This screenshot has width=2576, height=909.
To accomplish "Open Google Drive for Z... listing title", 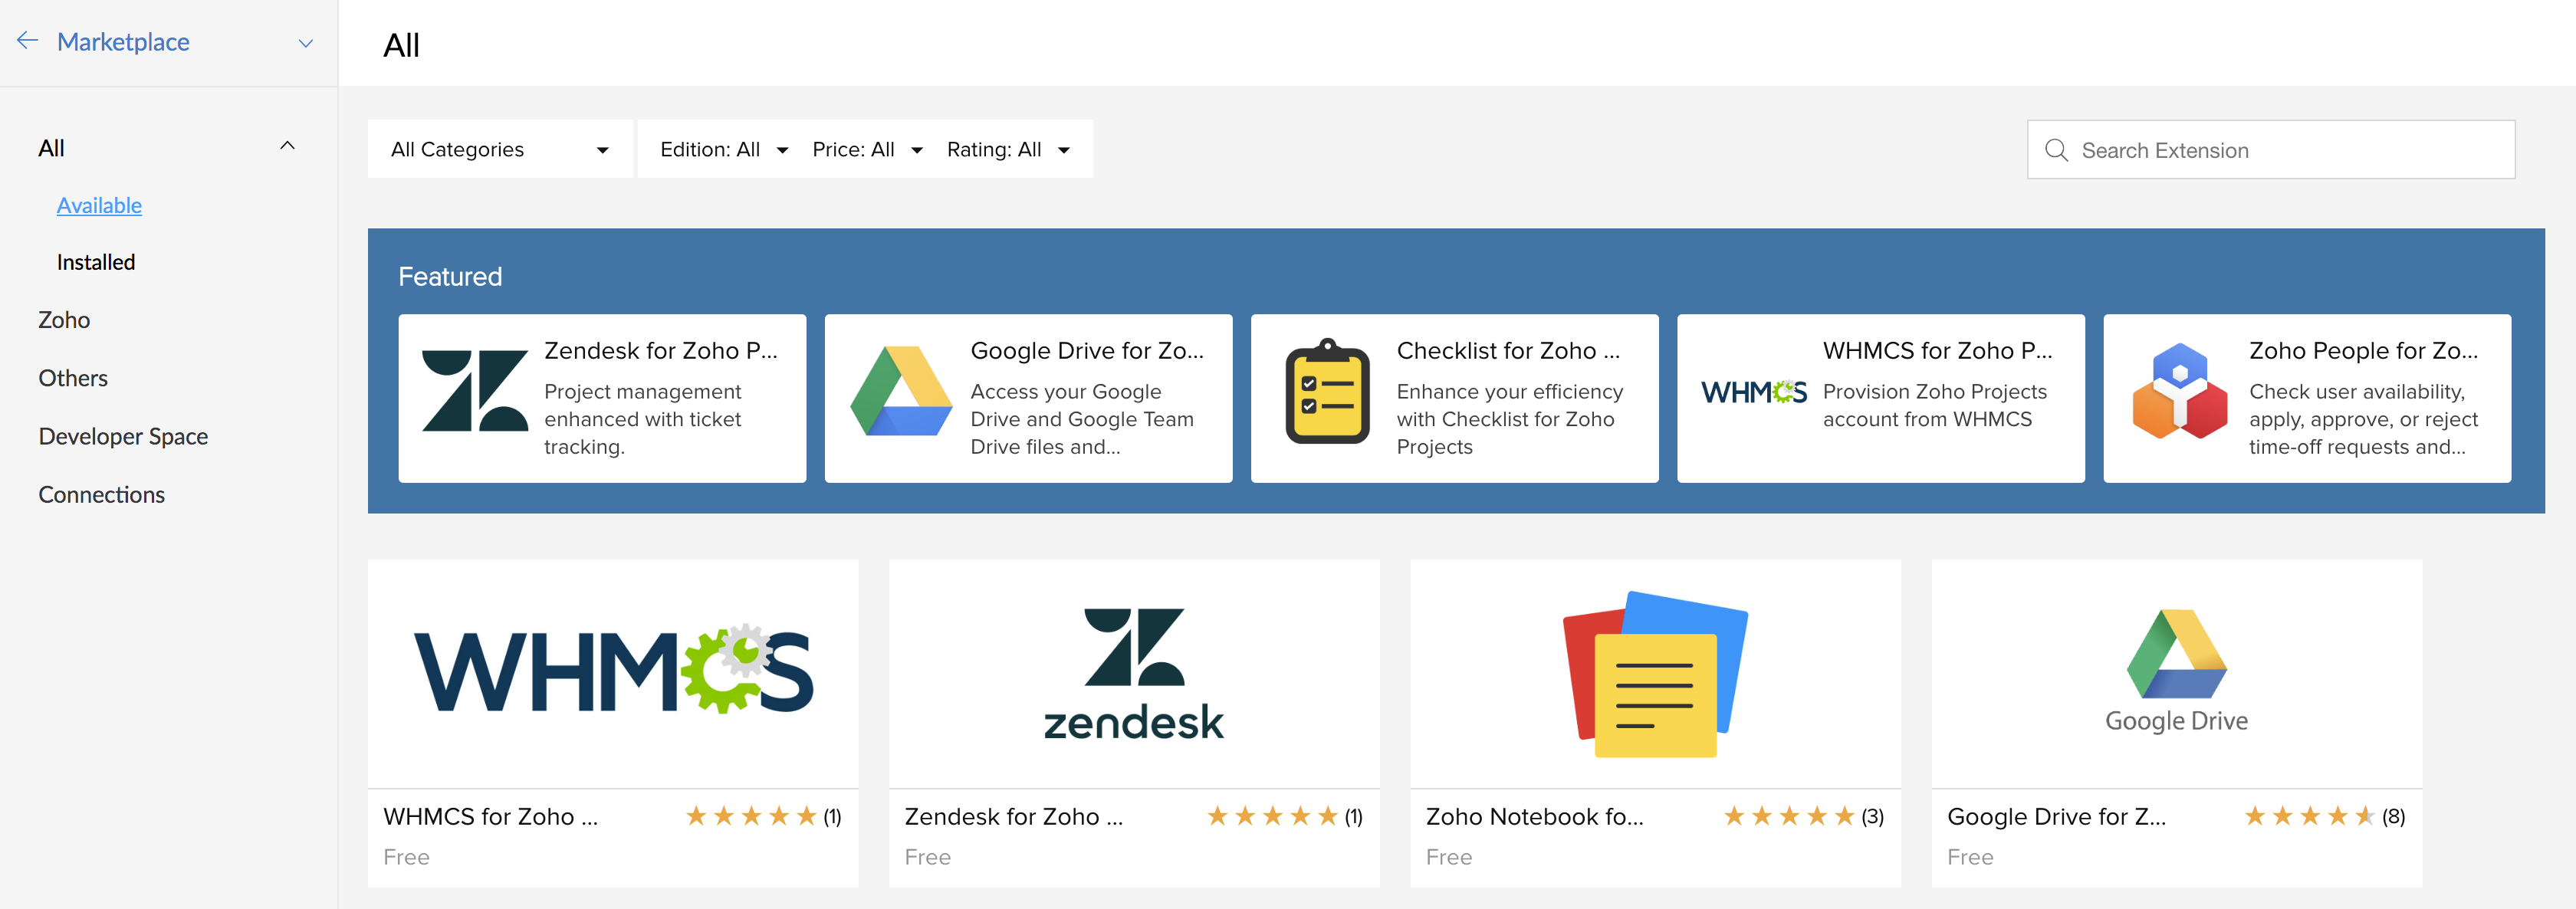I will (x=2056, y=817).
